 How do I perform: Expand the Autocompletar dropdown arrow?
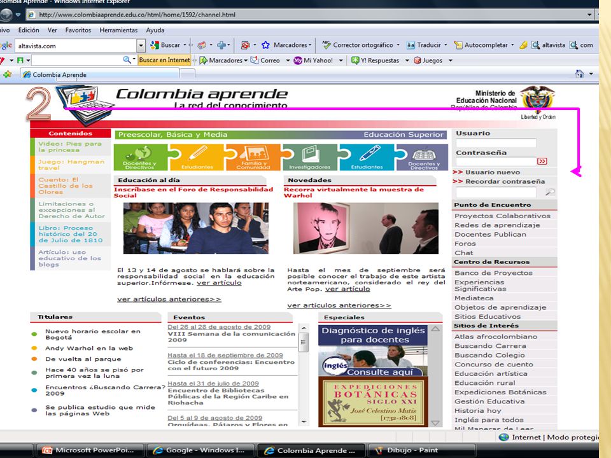pyautogui.click(x=512, y=45)
